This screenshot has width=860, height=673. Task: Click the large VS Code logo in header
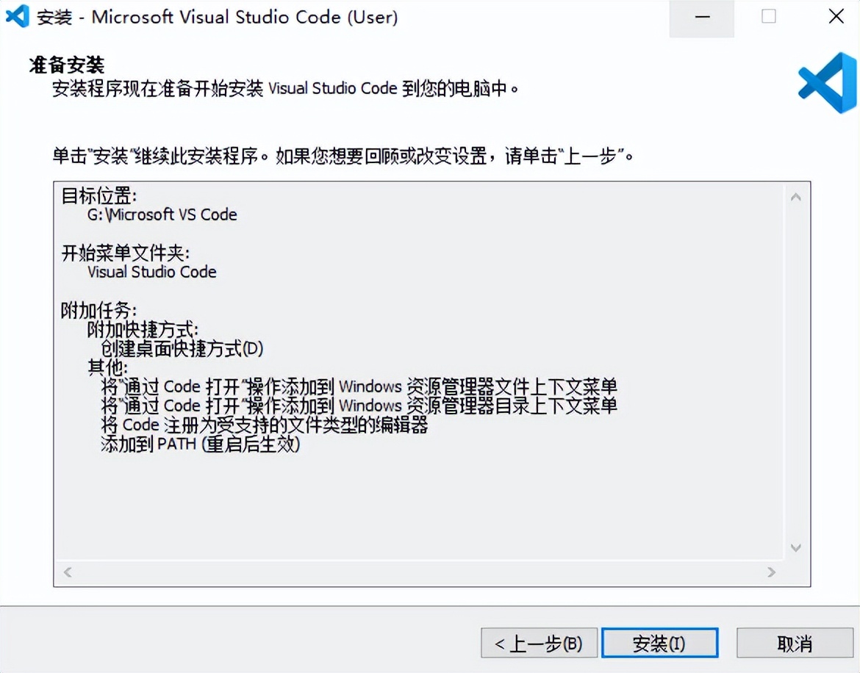[828, 83]
